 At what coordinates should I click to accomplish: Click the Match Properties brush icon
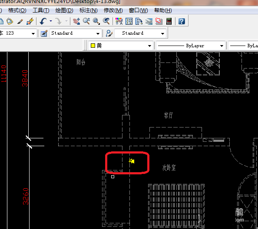(20, 21)
